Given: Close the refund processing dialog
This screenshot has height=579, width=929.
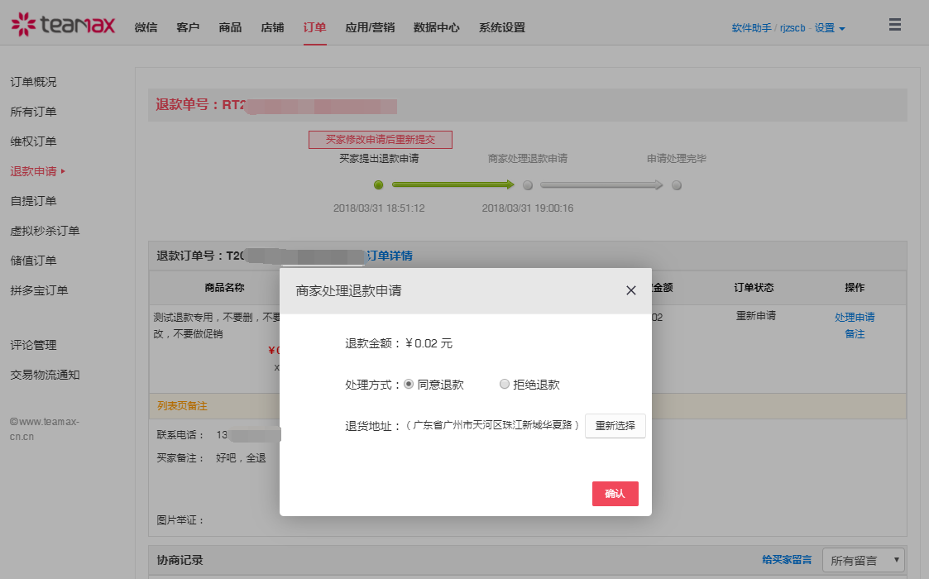Looking at the screenshot, I should pyautogui.click(x=630, y=290).
